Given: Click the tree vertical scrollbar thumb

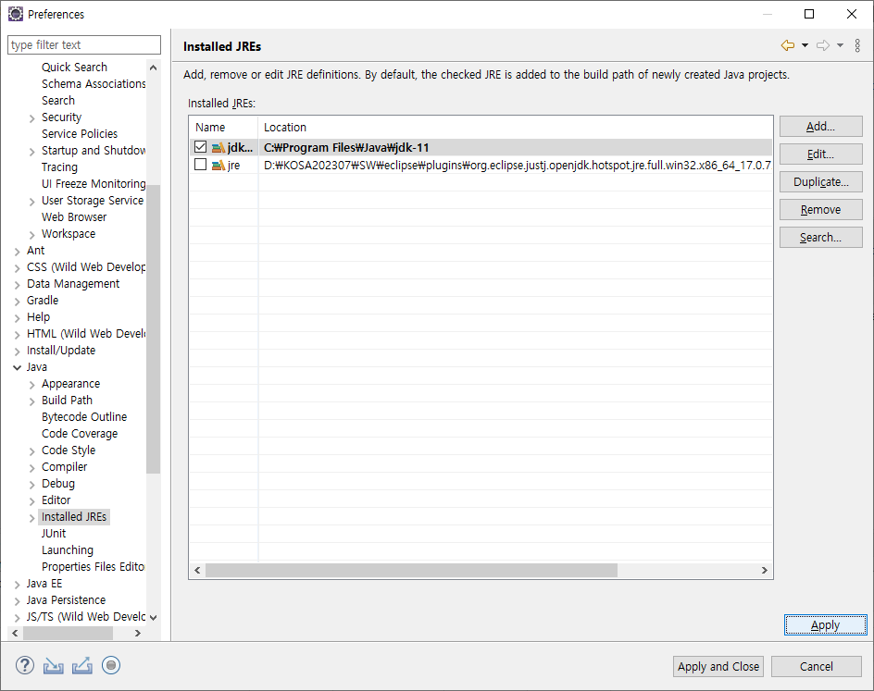Looking at the screenshot, I should (x=154, y=328).
